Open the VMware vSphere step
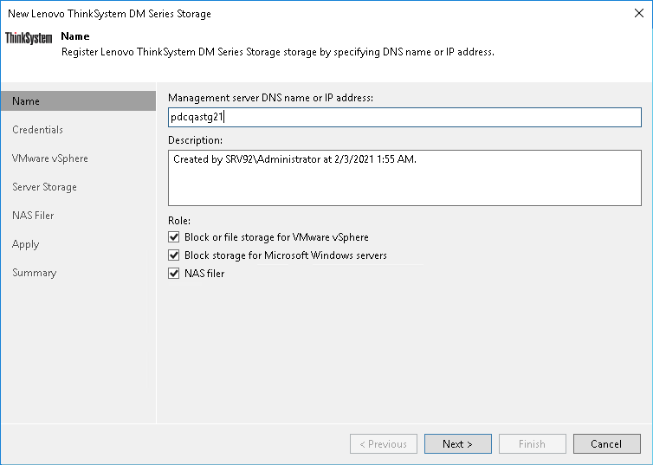The width and height of the screenshot is (653, 465). tap(50, 158)
